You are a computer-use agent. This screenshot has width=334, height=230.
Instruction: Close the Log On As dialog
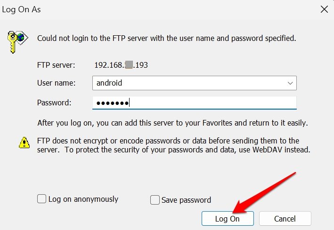pos(324,9)
